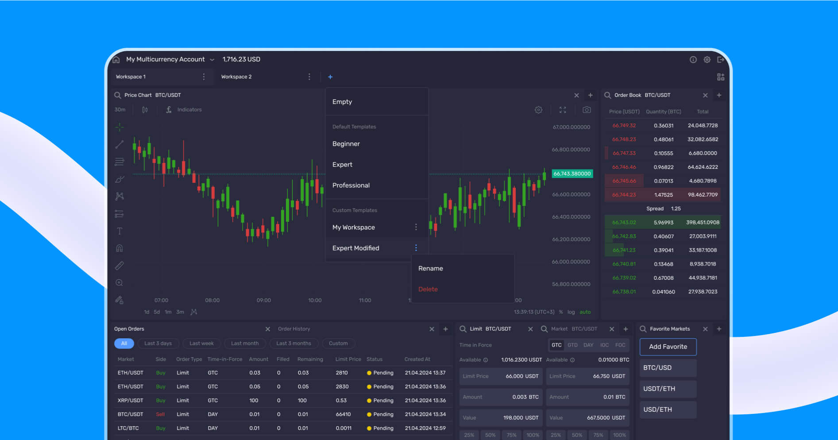
Task: Take a chart snapshot with camera icon
Action: click(587, 110)
